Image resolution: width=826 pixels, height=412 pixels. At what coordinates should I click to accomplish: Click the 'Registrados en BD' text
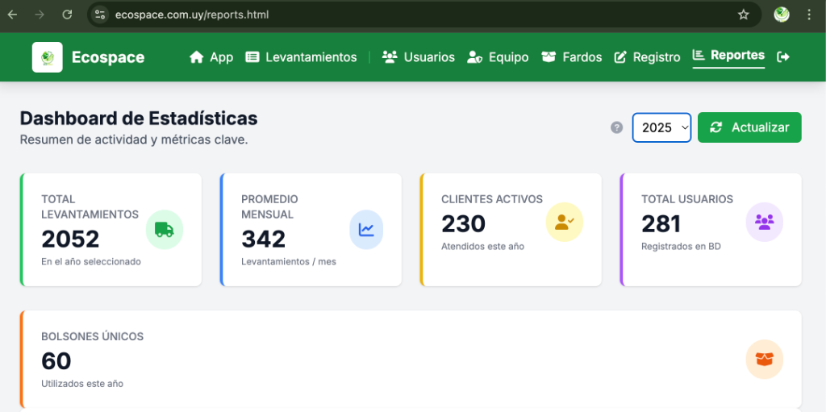(x=681, y=246)
